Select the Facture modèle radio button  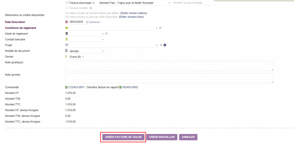tap(67, 8)
